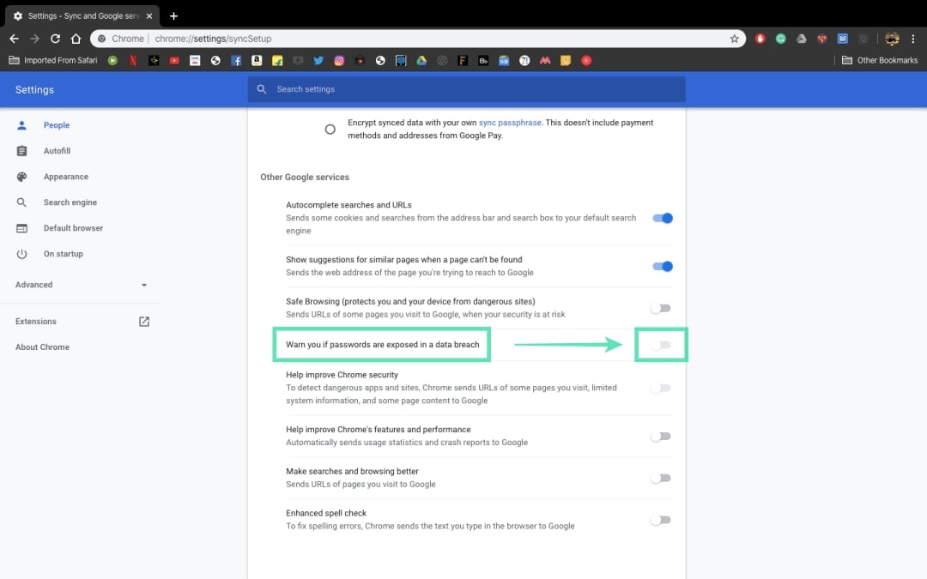This screenshot has width=927, height=579.
Task: Reload the page
Action: click(x=56, y=39)
